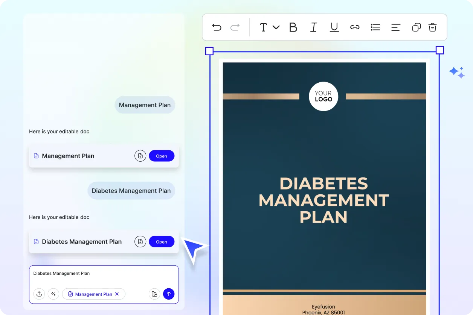473x315 pixels.
Task: Toggle underline formatting
Action: tap(334, 27)
